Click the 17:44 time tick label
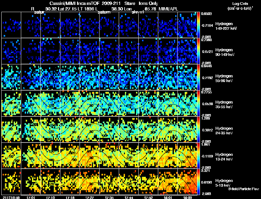The image size is (261, 199). (x=129, y=197)
